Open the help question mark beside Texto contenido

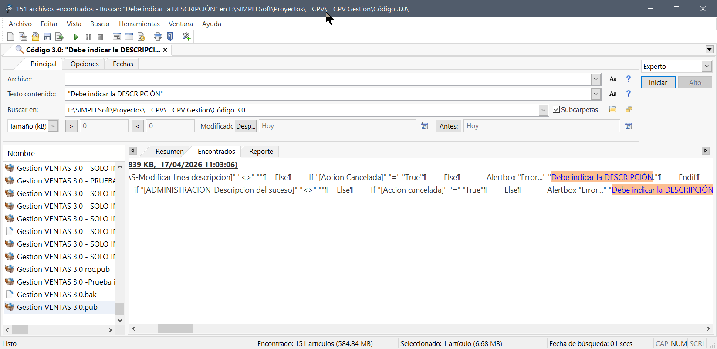pos(628,94)
